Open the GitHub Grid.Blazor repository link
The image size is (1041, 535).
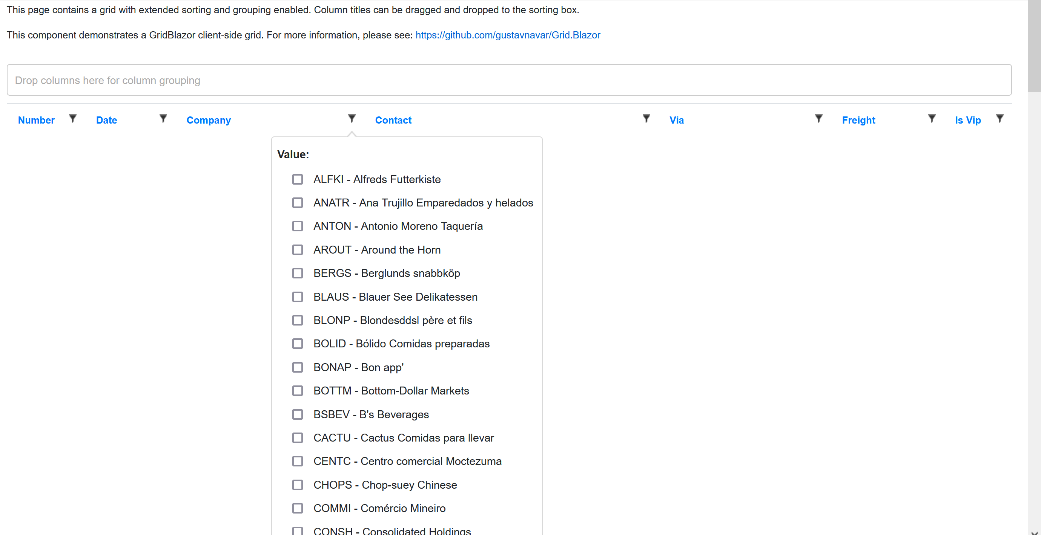coord(507,35)
